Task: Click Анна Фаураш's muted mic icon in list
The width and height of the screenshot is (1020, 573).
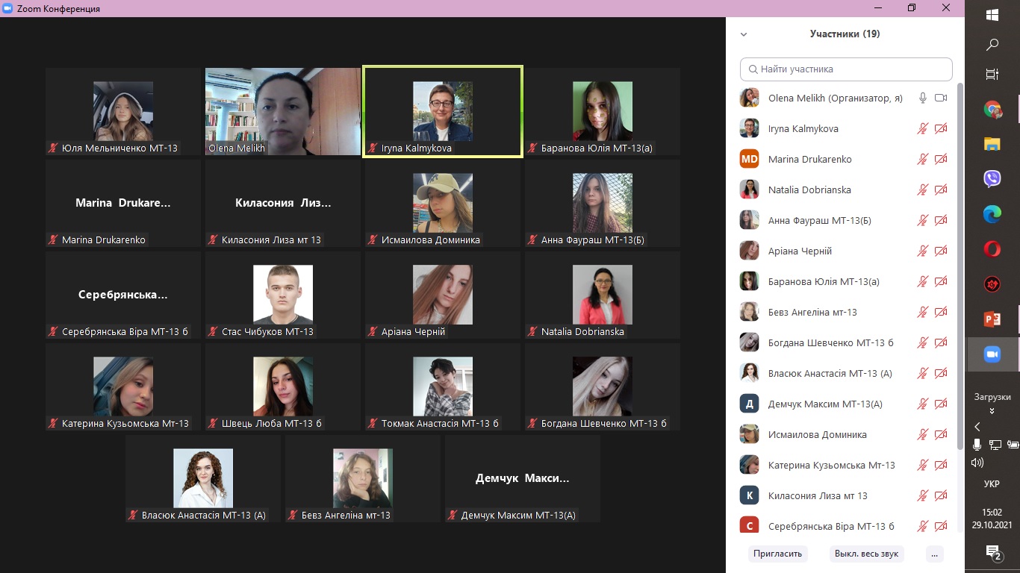Action: (x=923, y=220)
